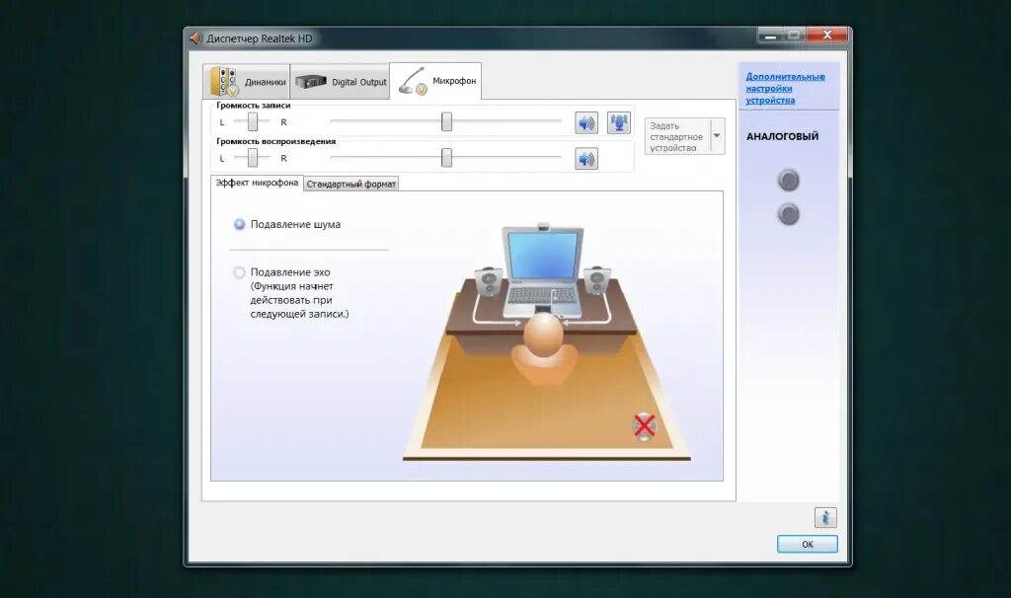This screenshot has width=1011, height=598.
Task: Click the microphone icon on Микрофон tab
Action: tap(412, 81)
